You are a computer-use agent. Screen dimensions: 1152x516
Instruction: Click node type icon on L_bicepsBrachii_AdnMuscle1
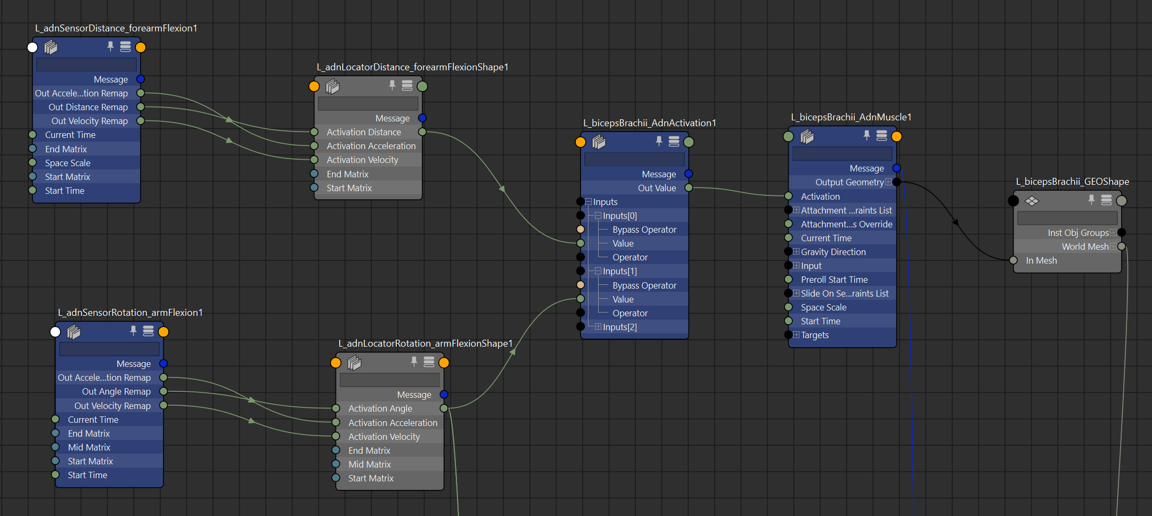pyautogui.click(x=807, y=137)
